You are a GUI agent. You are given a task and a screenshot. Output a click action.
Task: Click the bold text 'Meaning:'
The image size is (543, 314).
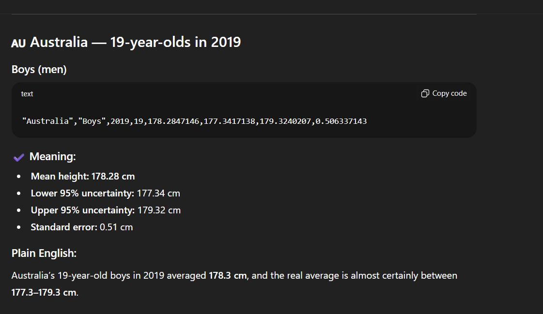tap(52, 156)
